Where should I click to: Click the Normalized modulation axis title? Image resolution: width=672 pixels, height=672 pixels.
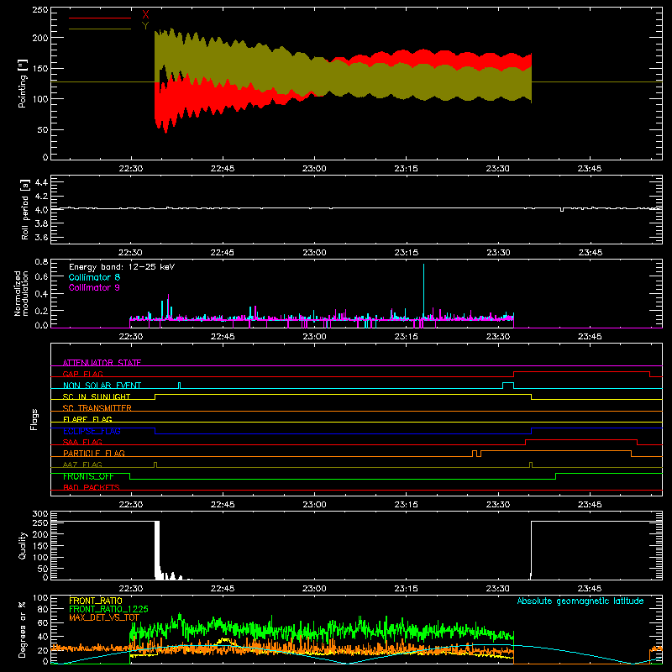22,293
